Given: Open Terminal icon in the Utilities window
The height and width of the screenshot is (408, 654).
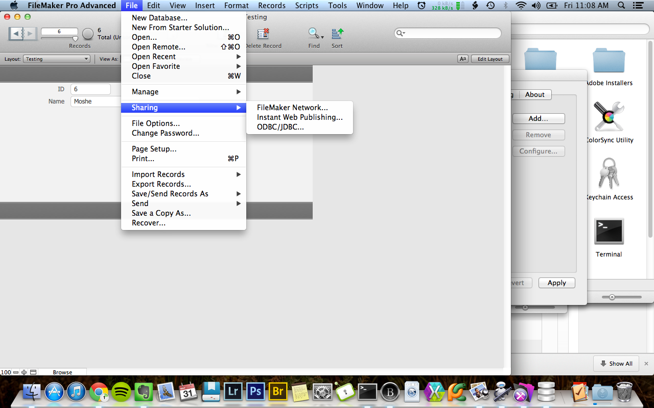Looking at the screenshot, I should coord(609,232).
